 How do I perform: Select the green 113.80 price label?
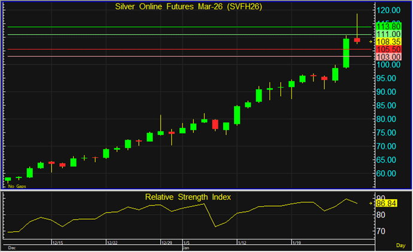[x=388, y=27]
